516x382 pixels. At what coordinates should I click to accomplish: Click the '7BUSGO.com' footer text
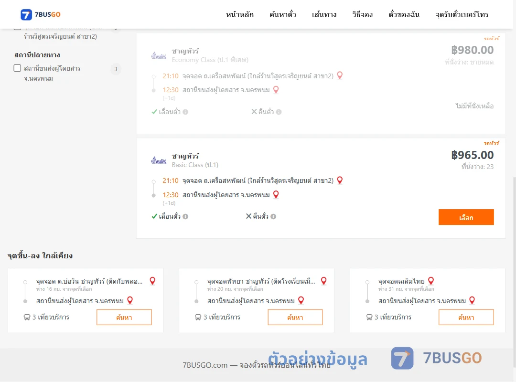pos(205,365)
